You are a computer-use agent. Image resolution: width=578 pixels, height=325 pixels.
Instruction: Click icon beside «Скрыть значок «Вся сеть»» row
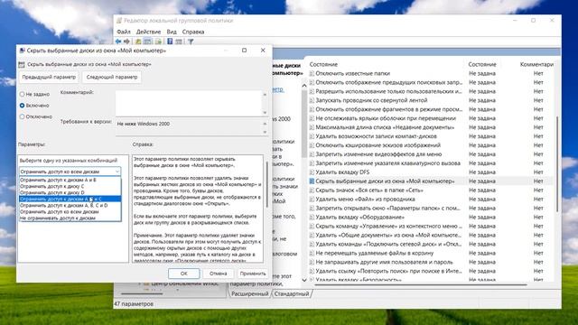click(x=312, y=190)
